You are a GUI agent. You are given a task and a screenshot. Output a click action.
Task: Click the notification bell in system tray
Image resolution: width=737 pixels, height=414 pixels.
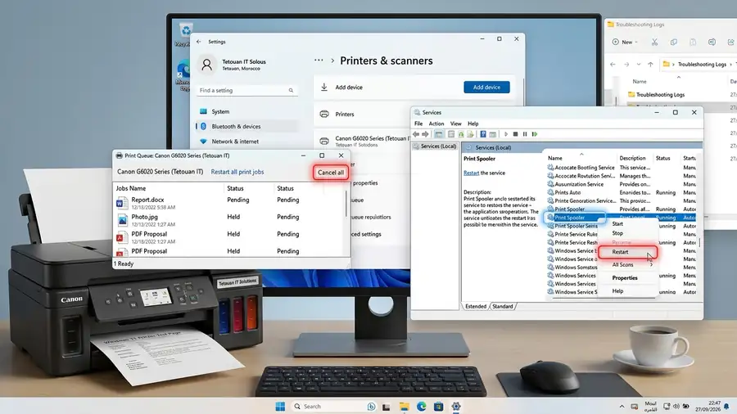[x=726, y=407]
